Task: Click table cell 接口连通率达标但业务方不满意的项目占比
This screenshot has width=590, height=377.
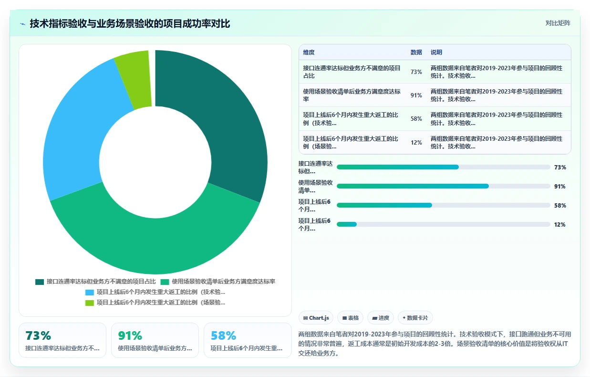Action: 353,72
